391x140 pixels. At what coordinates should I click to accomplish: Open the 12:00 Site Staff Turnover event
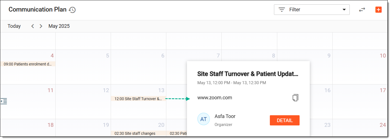138,99
